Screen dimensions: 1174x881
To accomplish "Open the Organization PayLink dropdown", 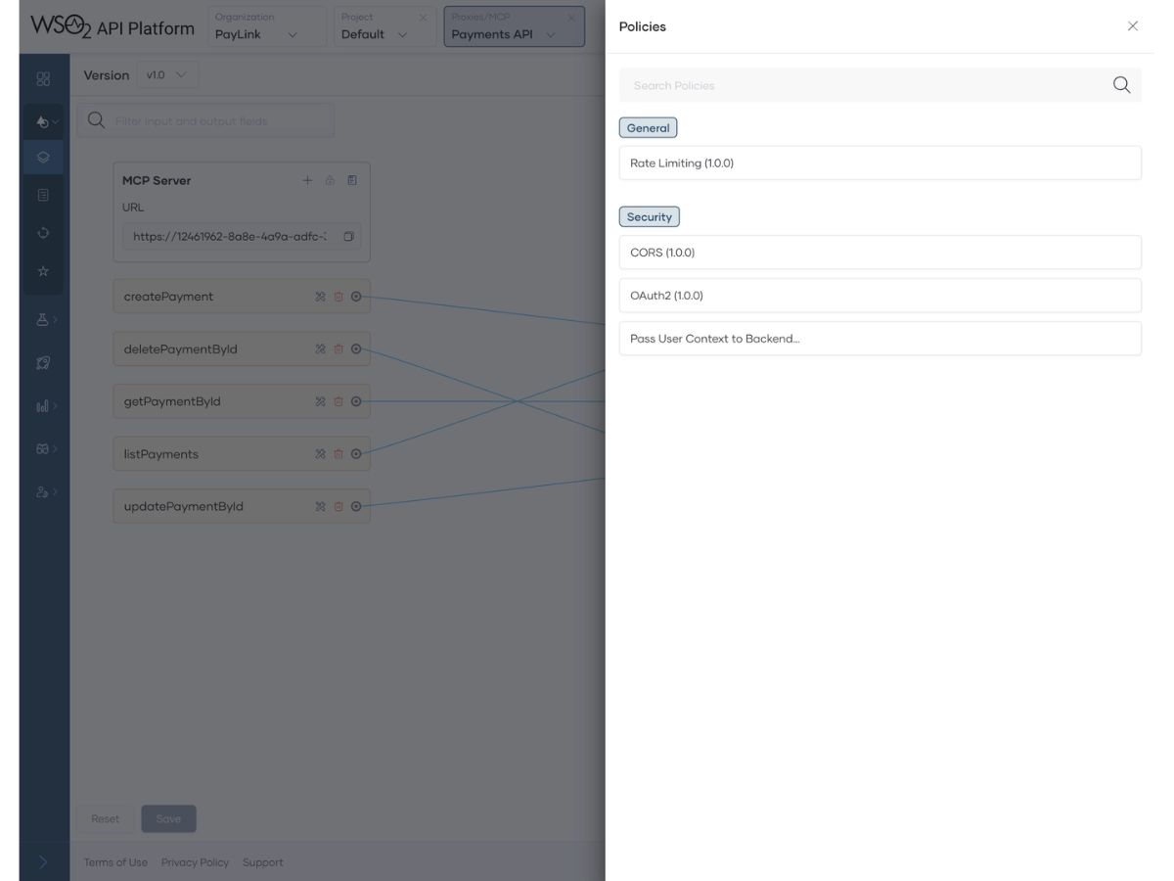I will tap(267, 26).
